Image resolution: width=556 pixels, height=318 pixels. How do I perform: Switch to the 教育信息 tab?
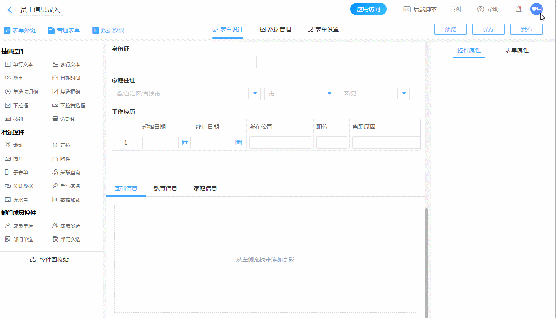166,188
